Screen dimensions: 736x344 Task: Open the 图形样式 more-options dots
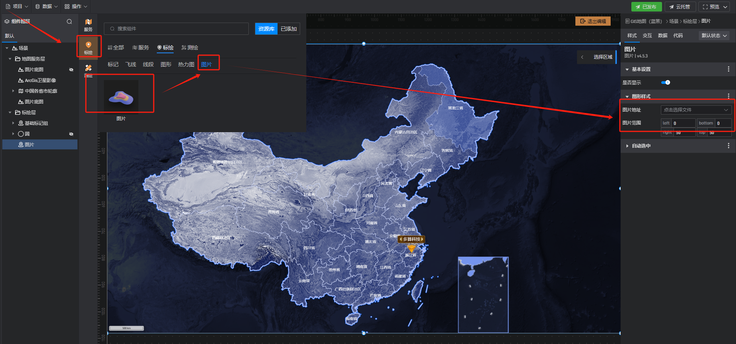(x=728, y=96)
